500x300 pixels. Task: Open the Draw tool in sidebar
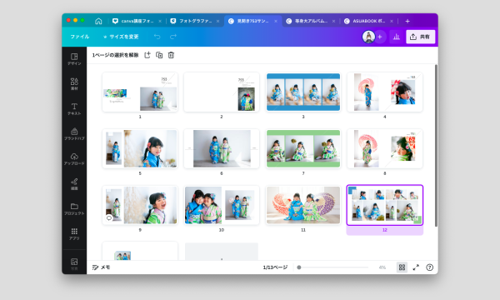click(x=74, y=184)
